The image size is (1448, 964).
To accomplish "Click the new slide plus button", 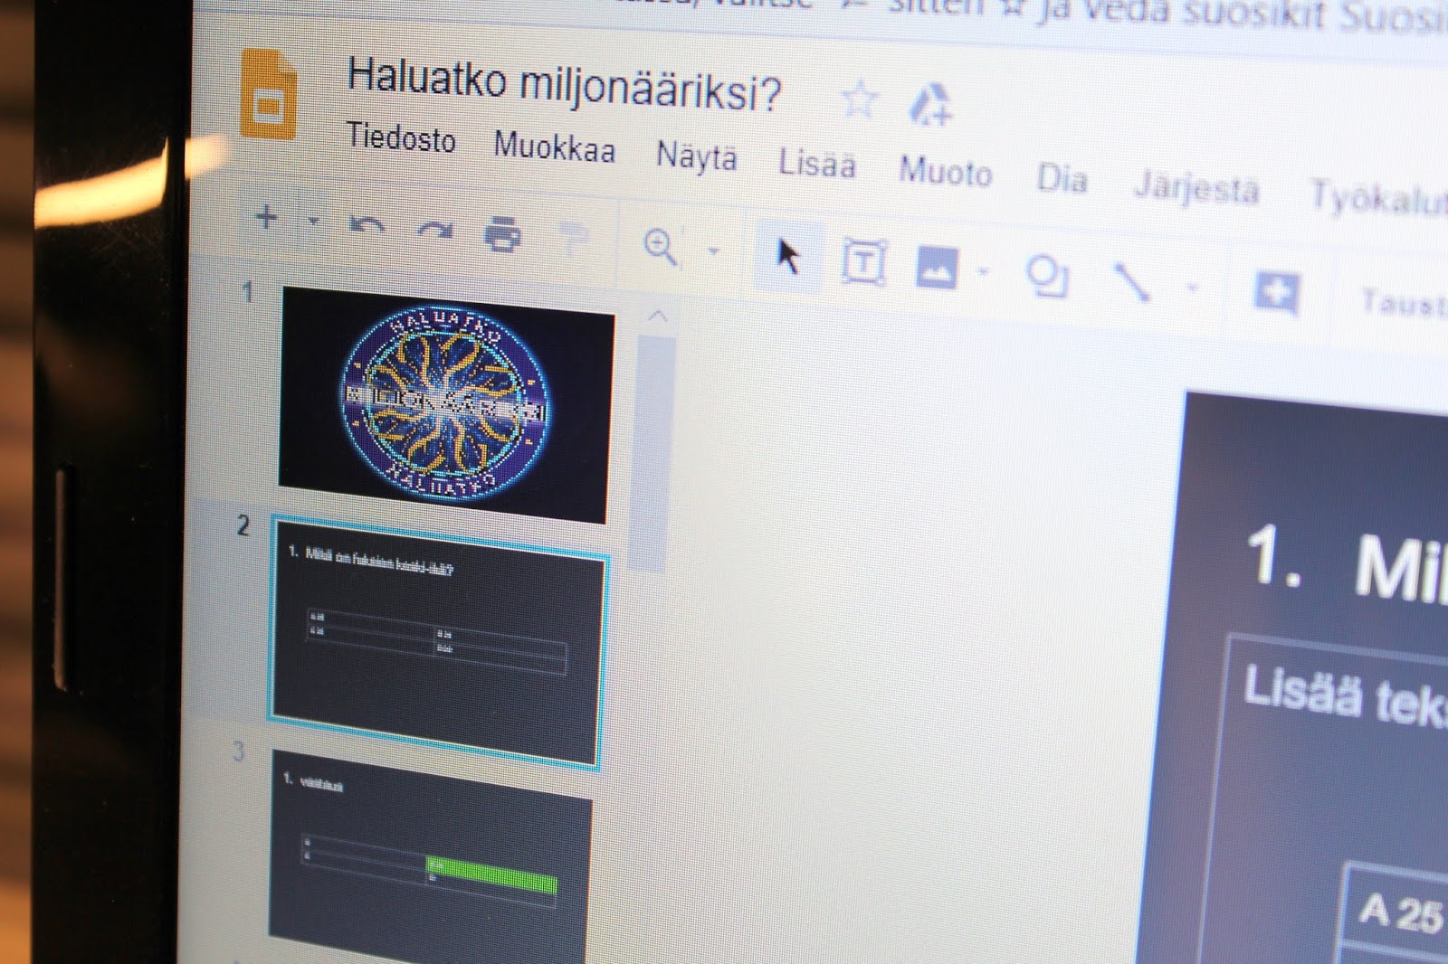I will click(x=266, y=217).
